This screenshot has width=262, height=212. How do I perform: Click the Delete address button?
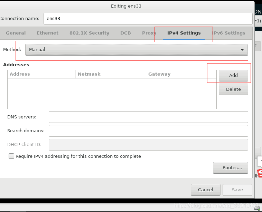click(x=233, y=89)
